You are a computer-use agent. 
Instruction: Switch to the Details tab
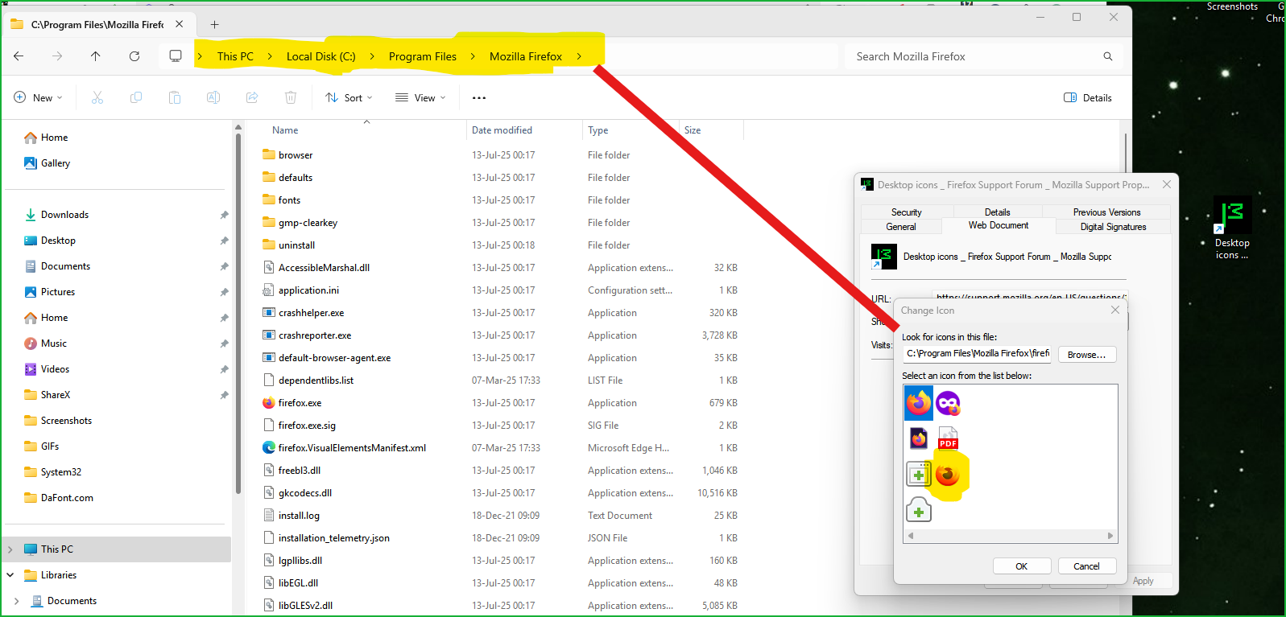(x=998, y=212)
